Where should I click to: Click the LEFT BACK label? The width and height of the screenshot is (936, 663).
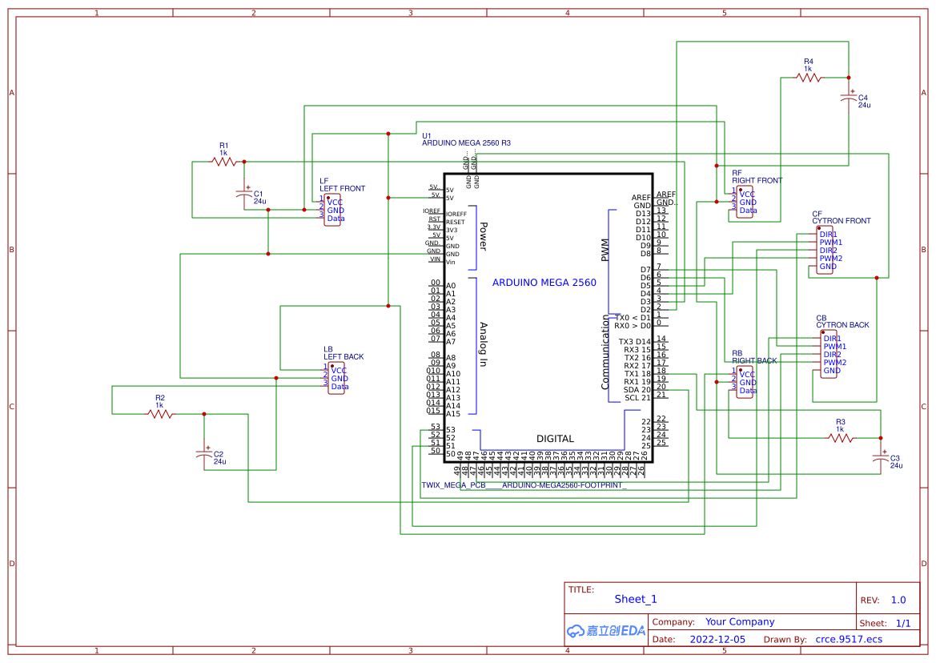pos(343,357)
